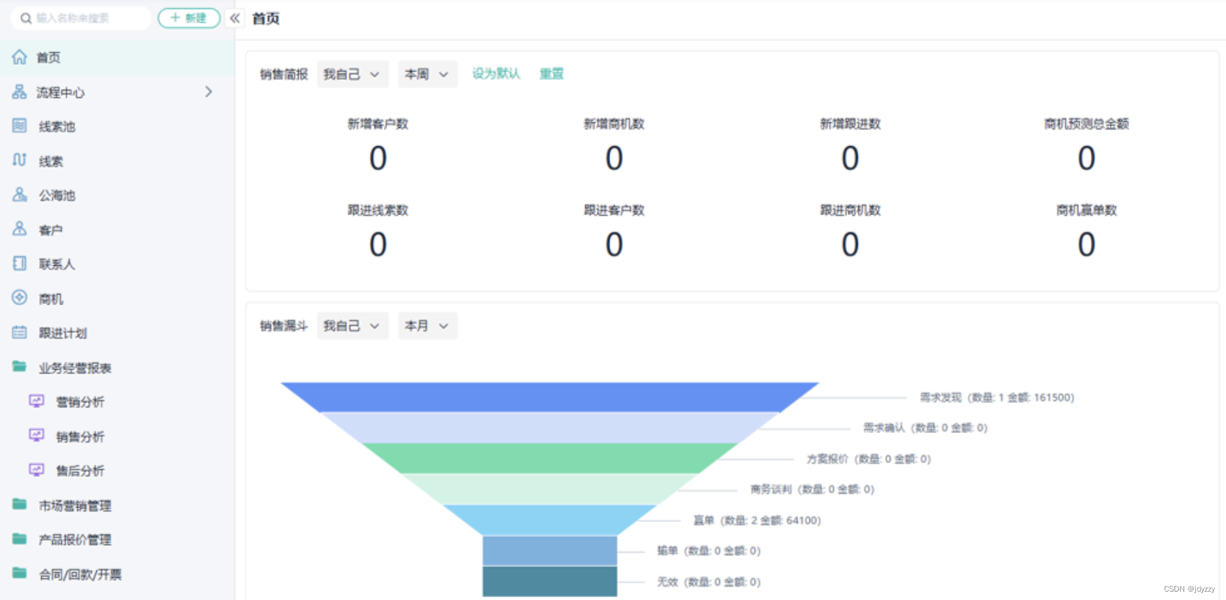Viewport: 1226px width, 600px height.
Task: Click the 联系人 contact book icon
Action: (20, 263)
